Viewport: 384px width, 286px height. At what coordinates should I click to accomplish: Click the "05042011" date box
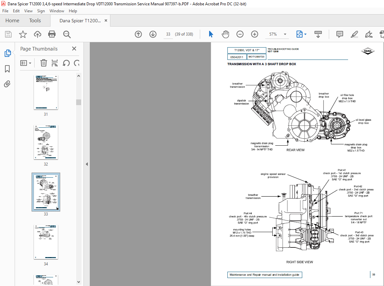[237, 57]
